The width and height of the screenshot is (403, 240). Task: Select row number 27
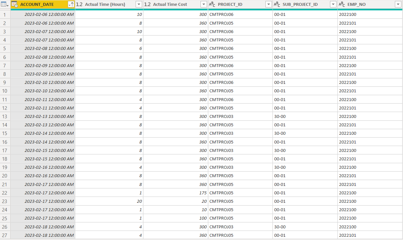(x=5, y=235)
